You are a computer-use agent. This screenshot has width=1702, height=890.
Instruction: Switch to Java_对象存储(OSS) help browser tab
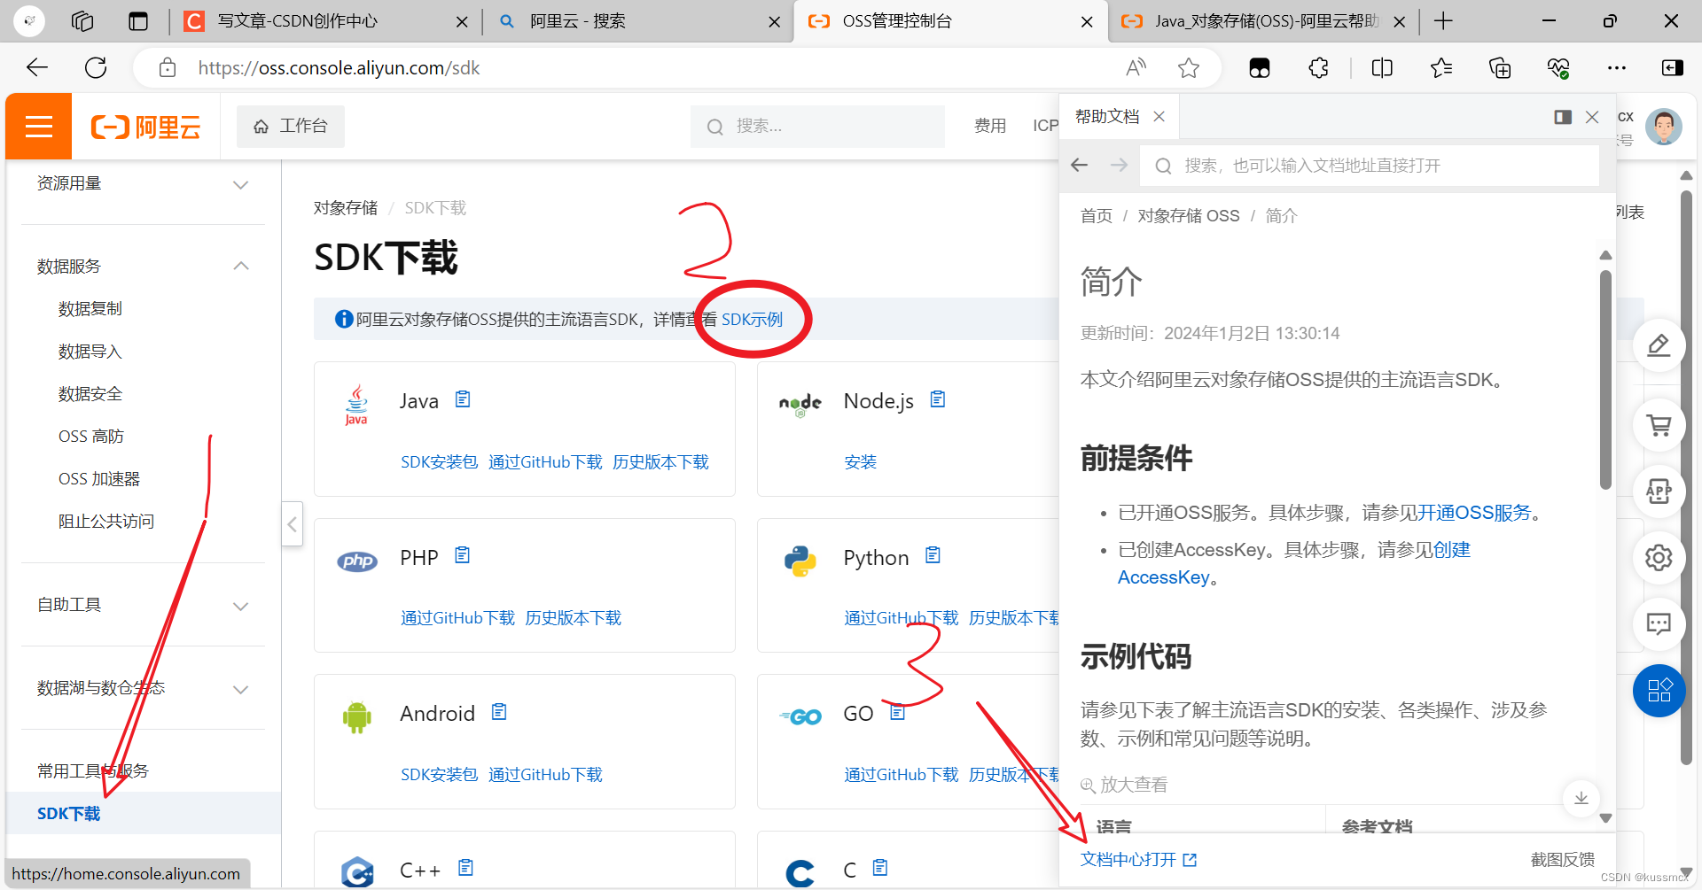1262,21
